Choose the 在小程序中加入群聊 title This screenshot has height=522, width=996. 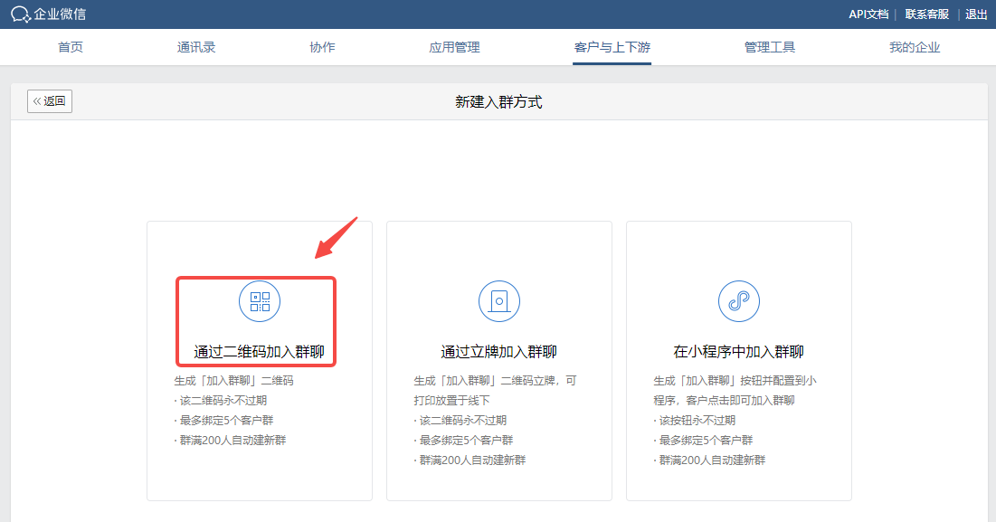pyautogui.click(x=739, y=352)
